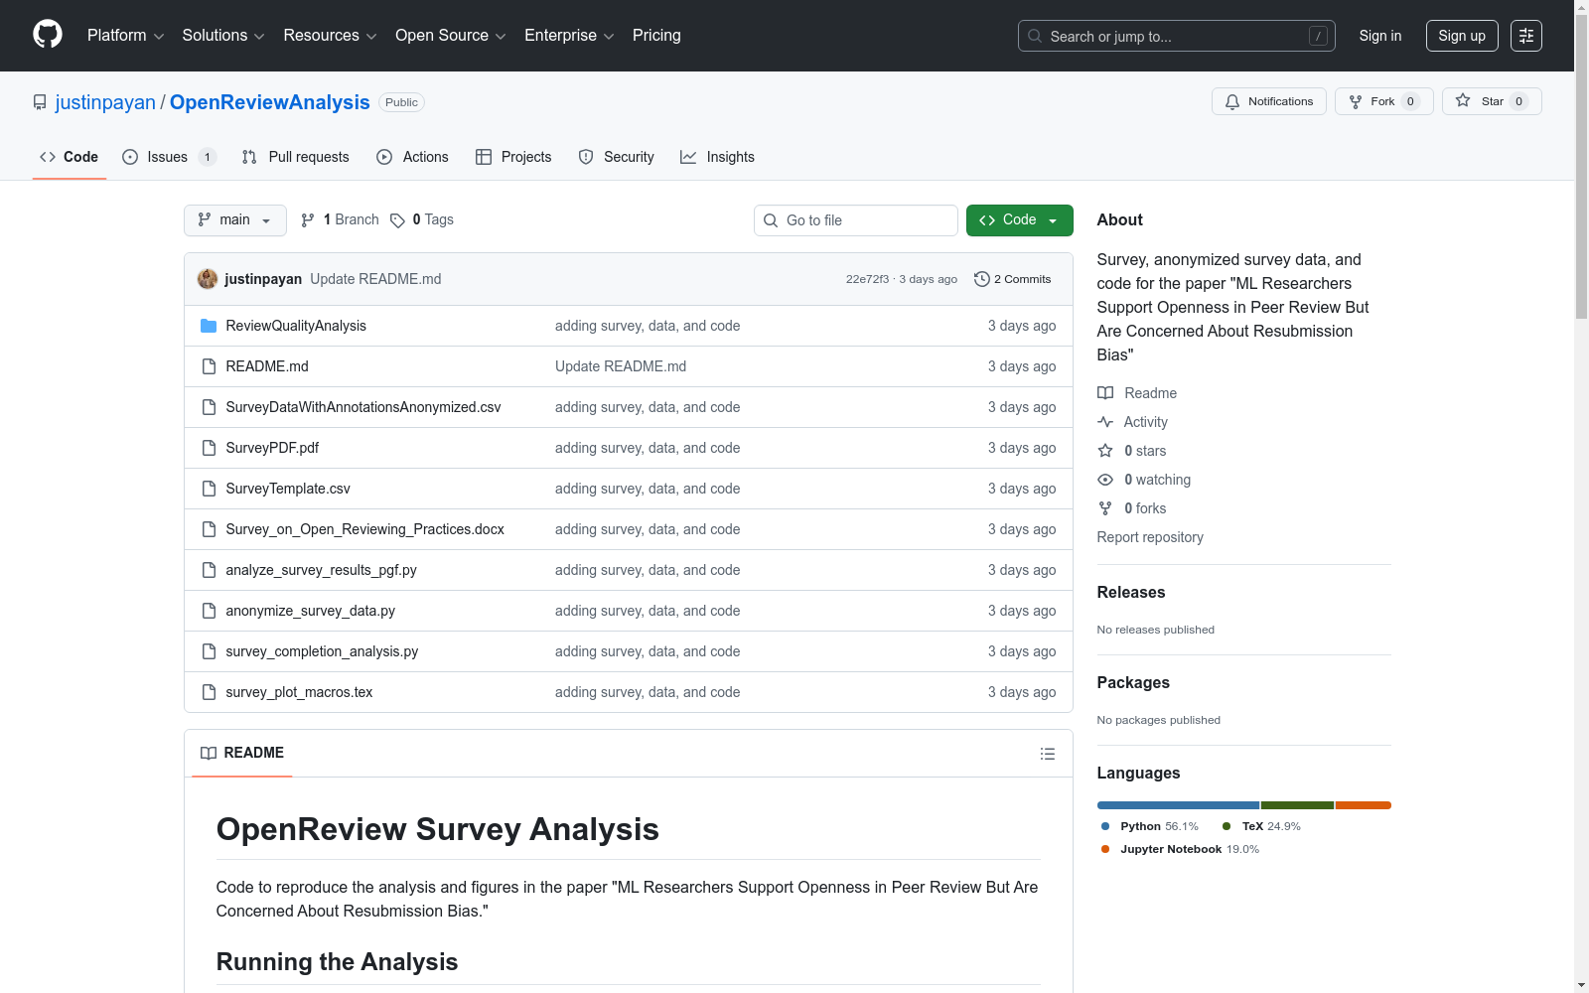Click the "Update README.md" commit message in header row
The width and height of the screenshot is (1589, 993).
375,279
